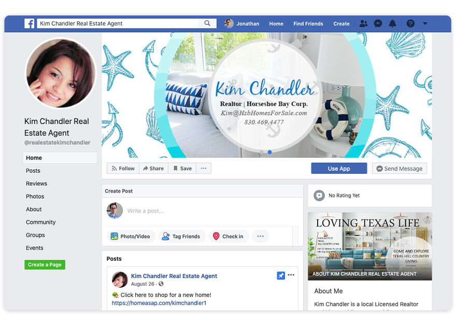Click Tag Friends button
The image size is (456, 326).
coord(181,236)
